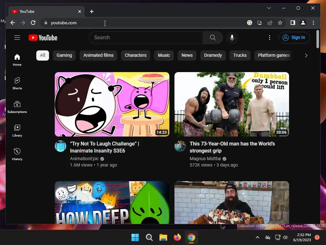Open Magnus Midtbø channel name link

(205, 159)
